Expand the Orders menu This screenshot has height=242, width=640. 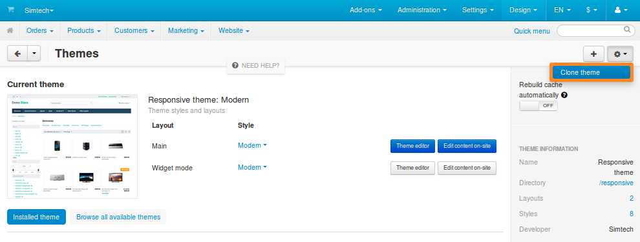pyautogui.click(x=40, y=30)
